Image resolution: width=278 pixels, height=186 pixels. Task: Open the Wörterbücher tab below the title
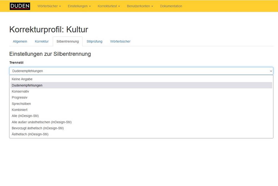[120, 42]
